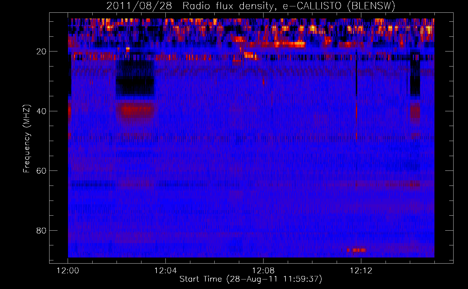The width and height of the screenshot is (468, 289).
Task: Click the '60' frequency tick label
Action: 42,171
